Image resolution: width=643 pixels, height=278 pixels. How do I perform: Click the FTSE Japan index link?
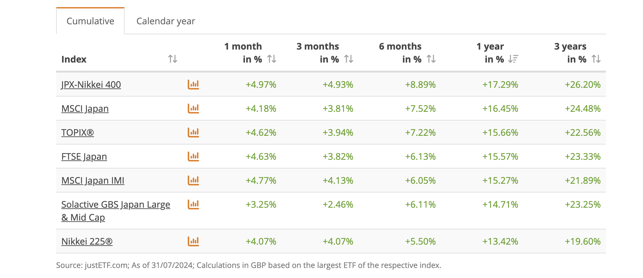click(84, 156)
